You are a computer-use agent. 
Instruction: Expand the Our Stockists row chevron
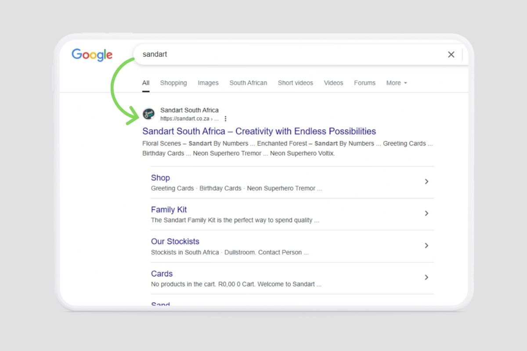(x=426, y=246)
